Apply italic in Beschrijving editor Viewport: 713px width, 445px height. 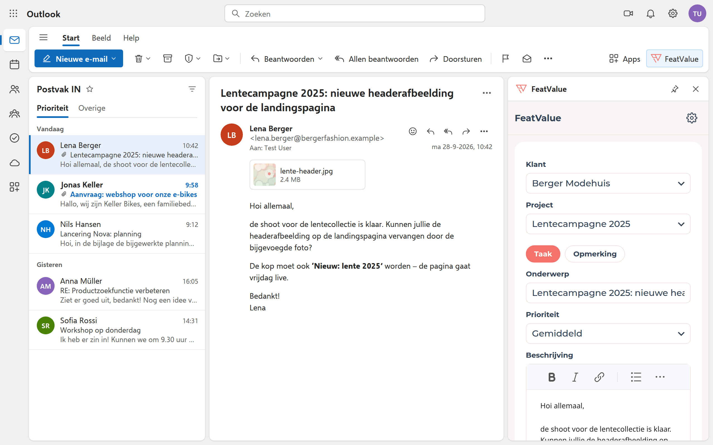[x=575, y=377]
